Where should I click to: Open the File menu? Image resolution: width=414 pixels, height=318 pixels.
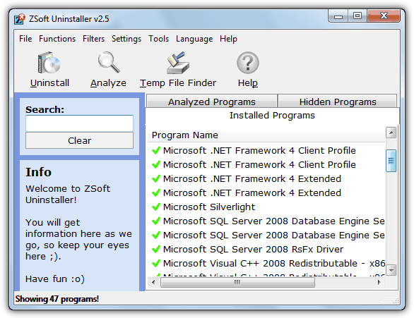[x=25, y=39]
